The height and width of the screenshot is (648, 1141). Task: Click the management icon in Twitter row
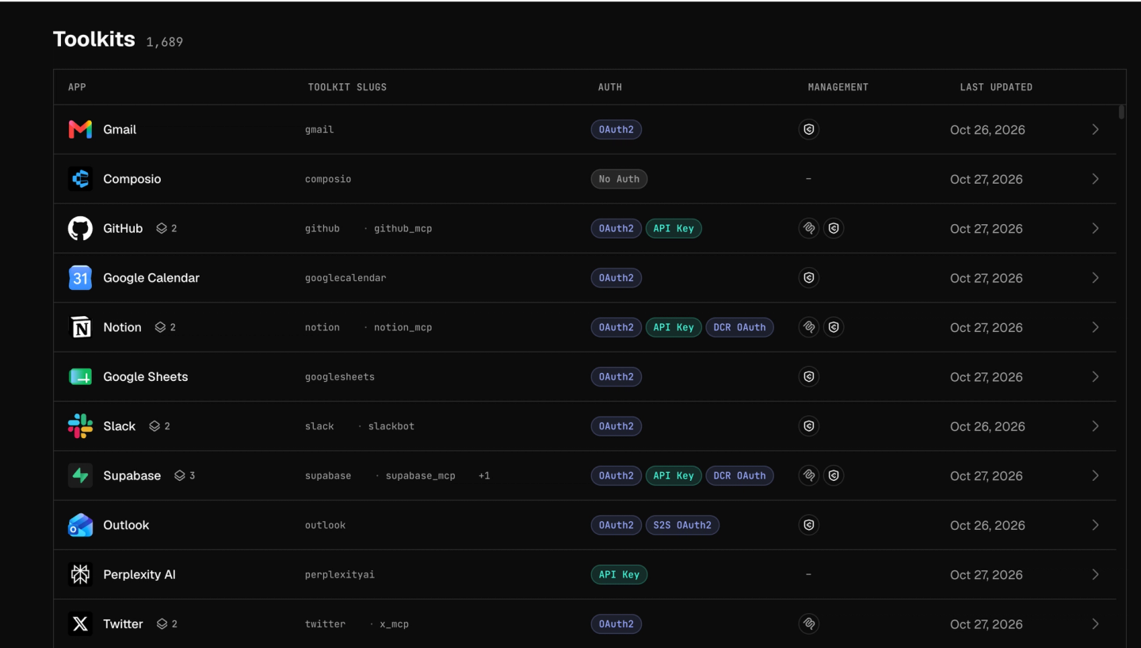point(808,624)
